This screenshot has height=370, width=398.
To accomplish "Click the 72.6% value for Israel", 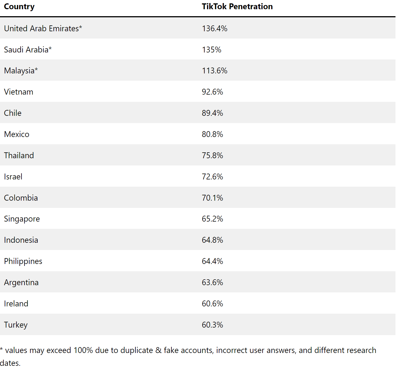I will coord(212,177).
